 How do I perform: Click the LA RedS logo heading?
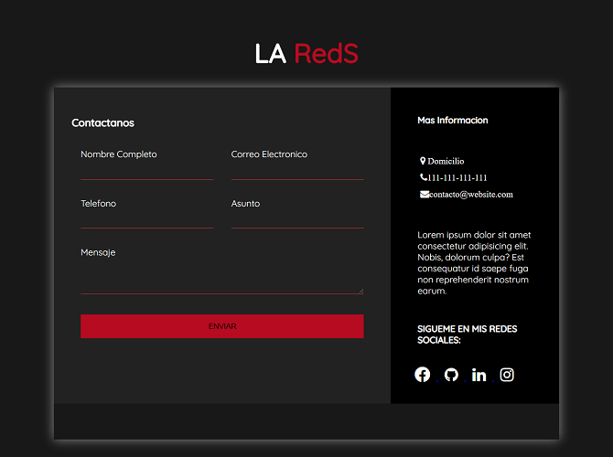point(306,54)
